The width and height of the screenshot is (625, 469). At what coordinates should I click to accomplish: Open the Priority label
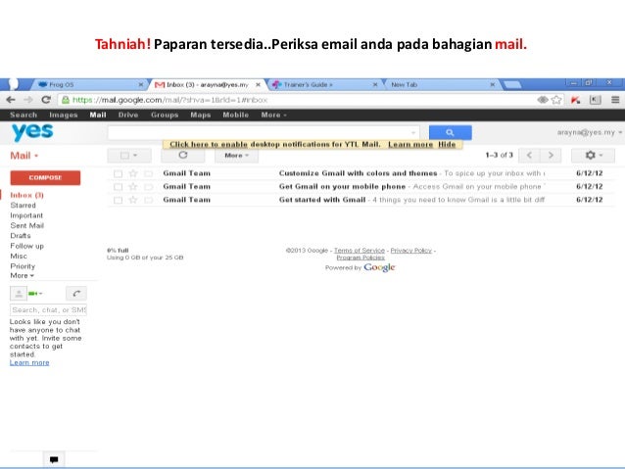(x=23, y=266)
